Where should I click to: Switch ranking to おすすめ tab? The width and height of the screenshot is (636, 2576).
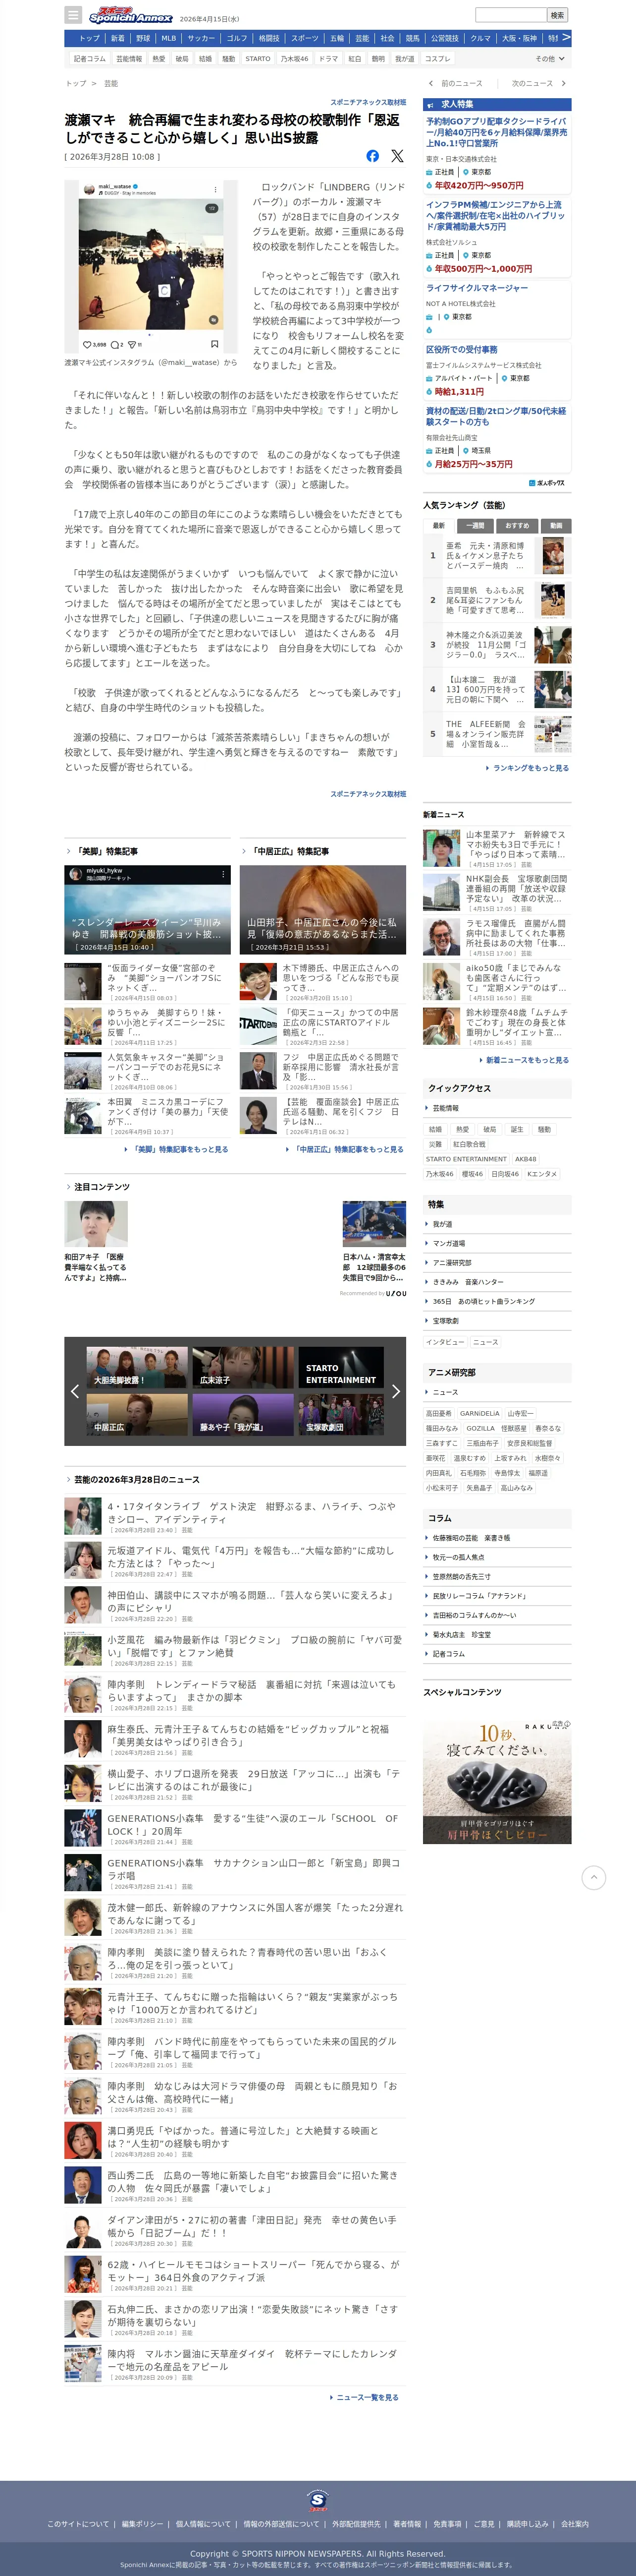tap(517, 526)
